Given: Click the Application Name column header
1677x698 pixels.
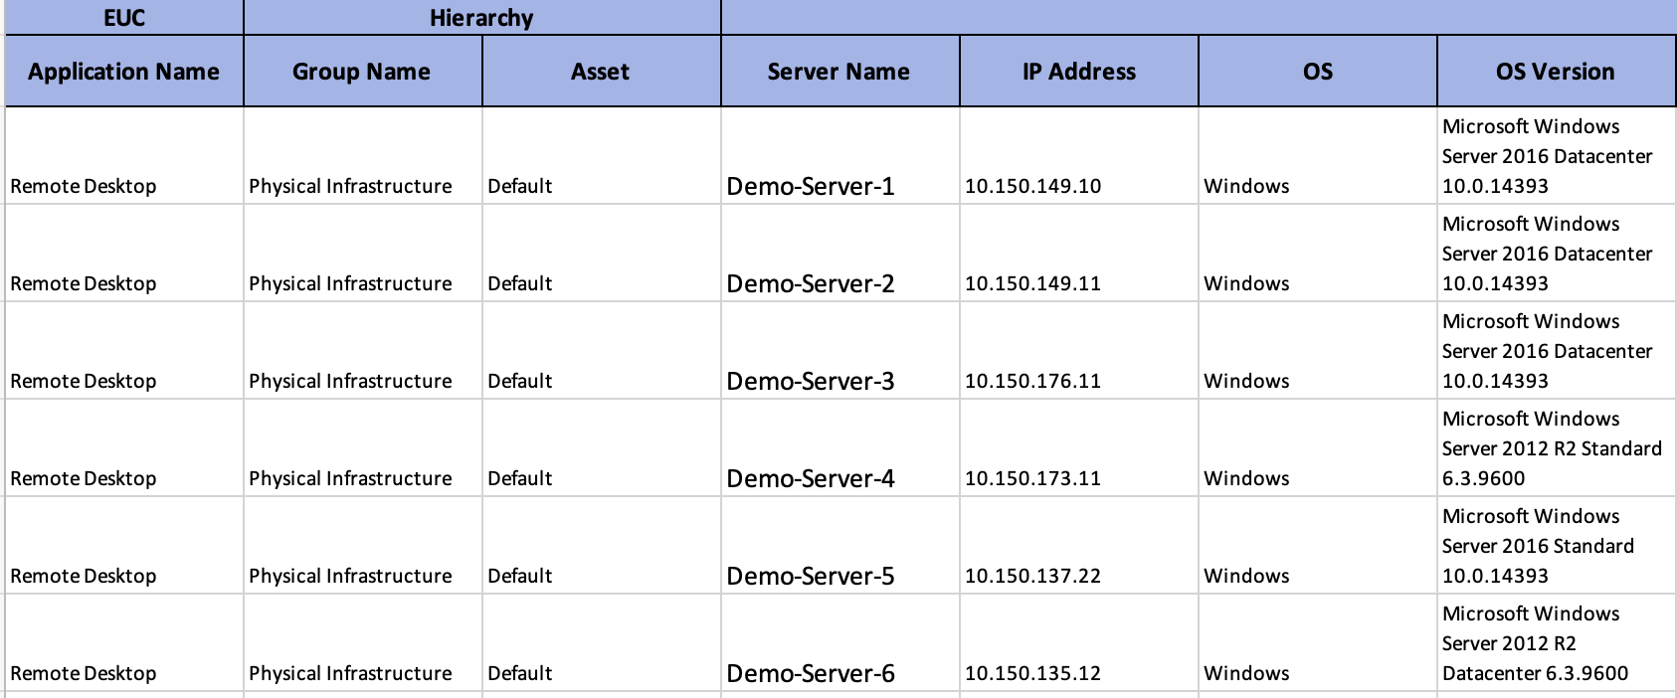Looking at the screenshot, I should point(124,72).
